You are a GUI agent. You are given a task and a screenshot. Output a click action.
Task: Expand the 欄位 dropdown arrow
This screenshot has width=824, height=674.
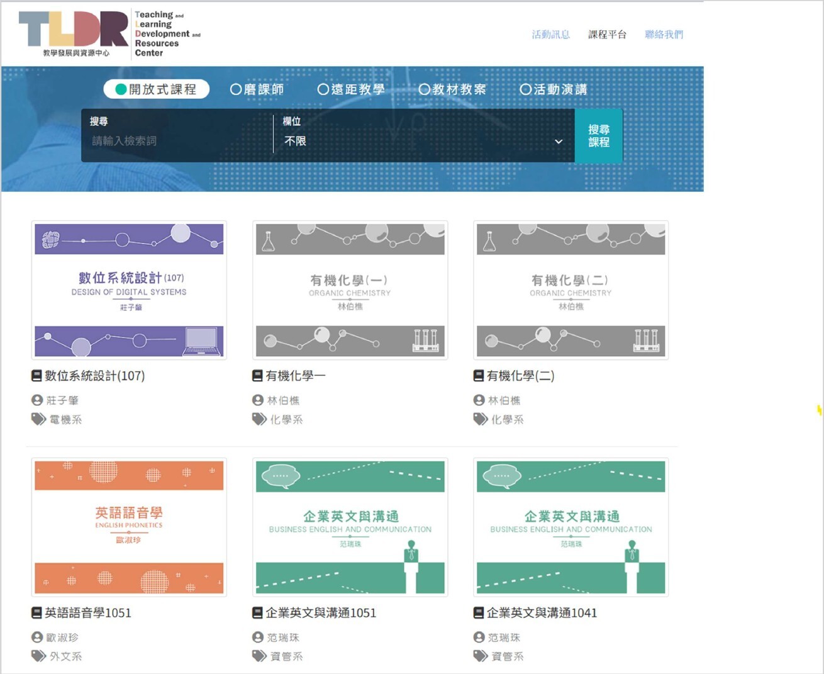click(558, 142)
